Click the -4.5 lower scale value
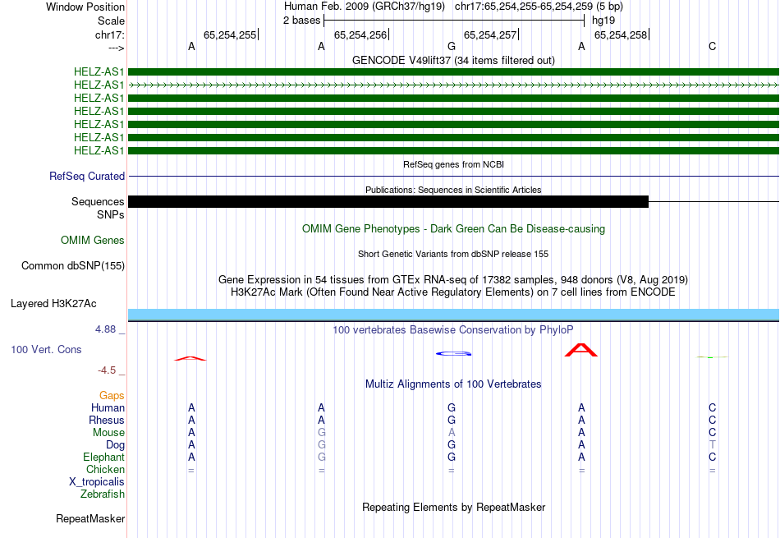Viewport: 780px width, 538px height. coord(107,370)
